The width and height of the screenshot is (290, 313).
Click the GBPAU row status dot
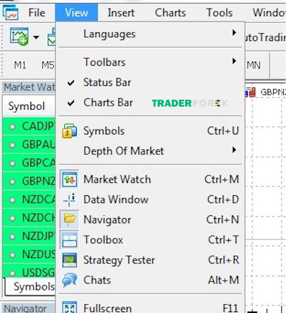12,145
